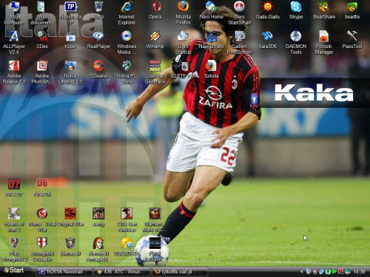Click the Start button

(14, 270)
